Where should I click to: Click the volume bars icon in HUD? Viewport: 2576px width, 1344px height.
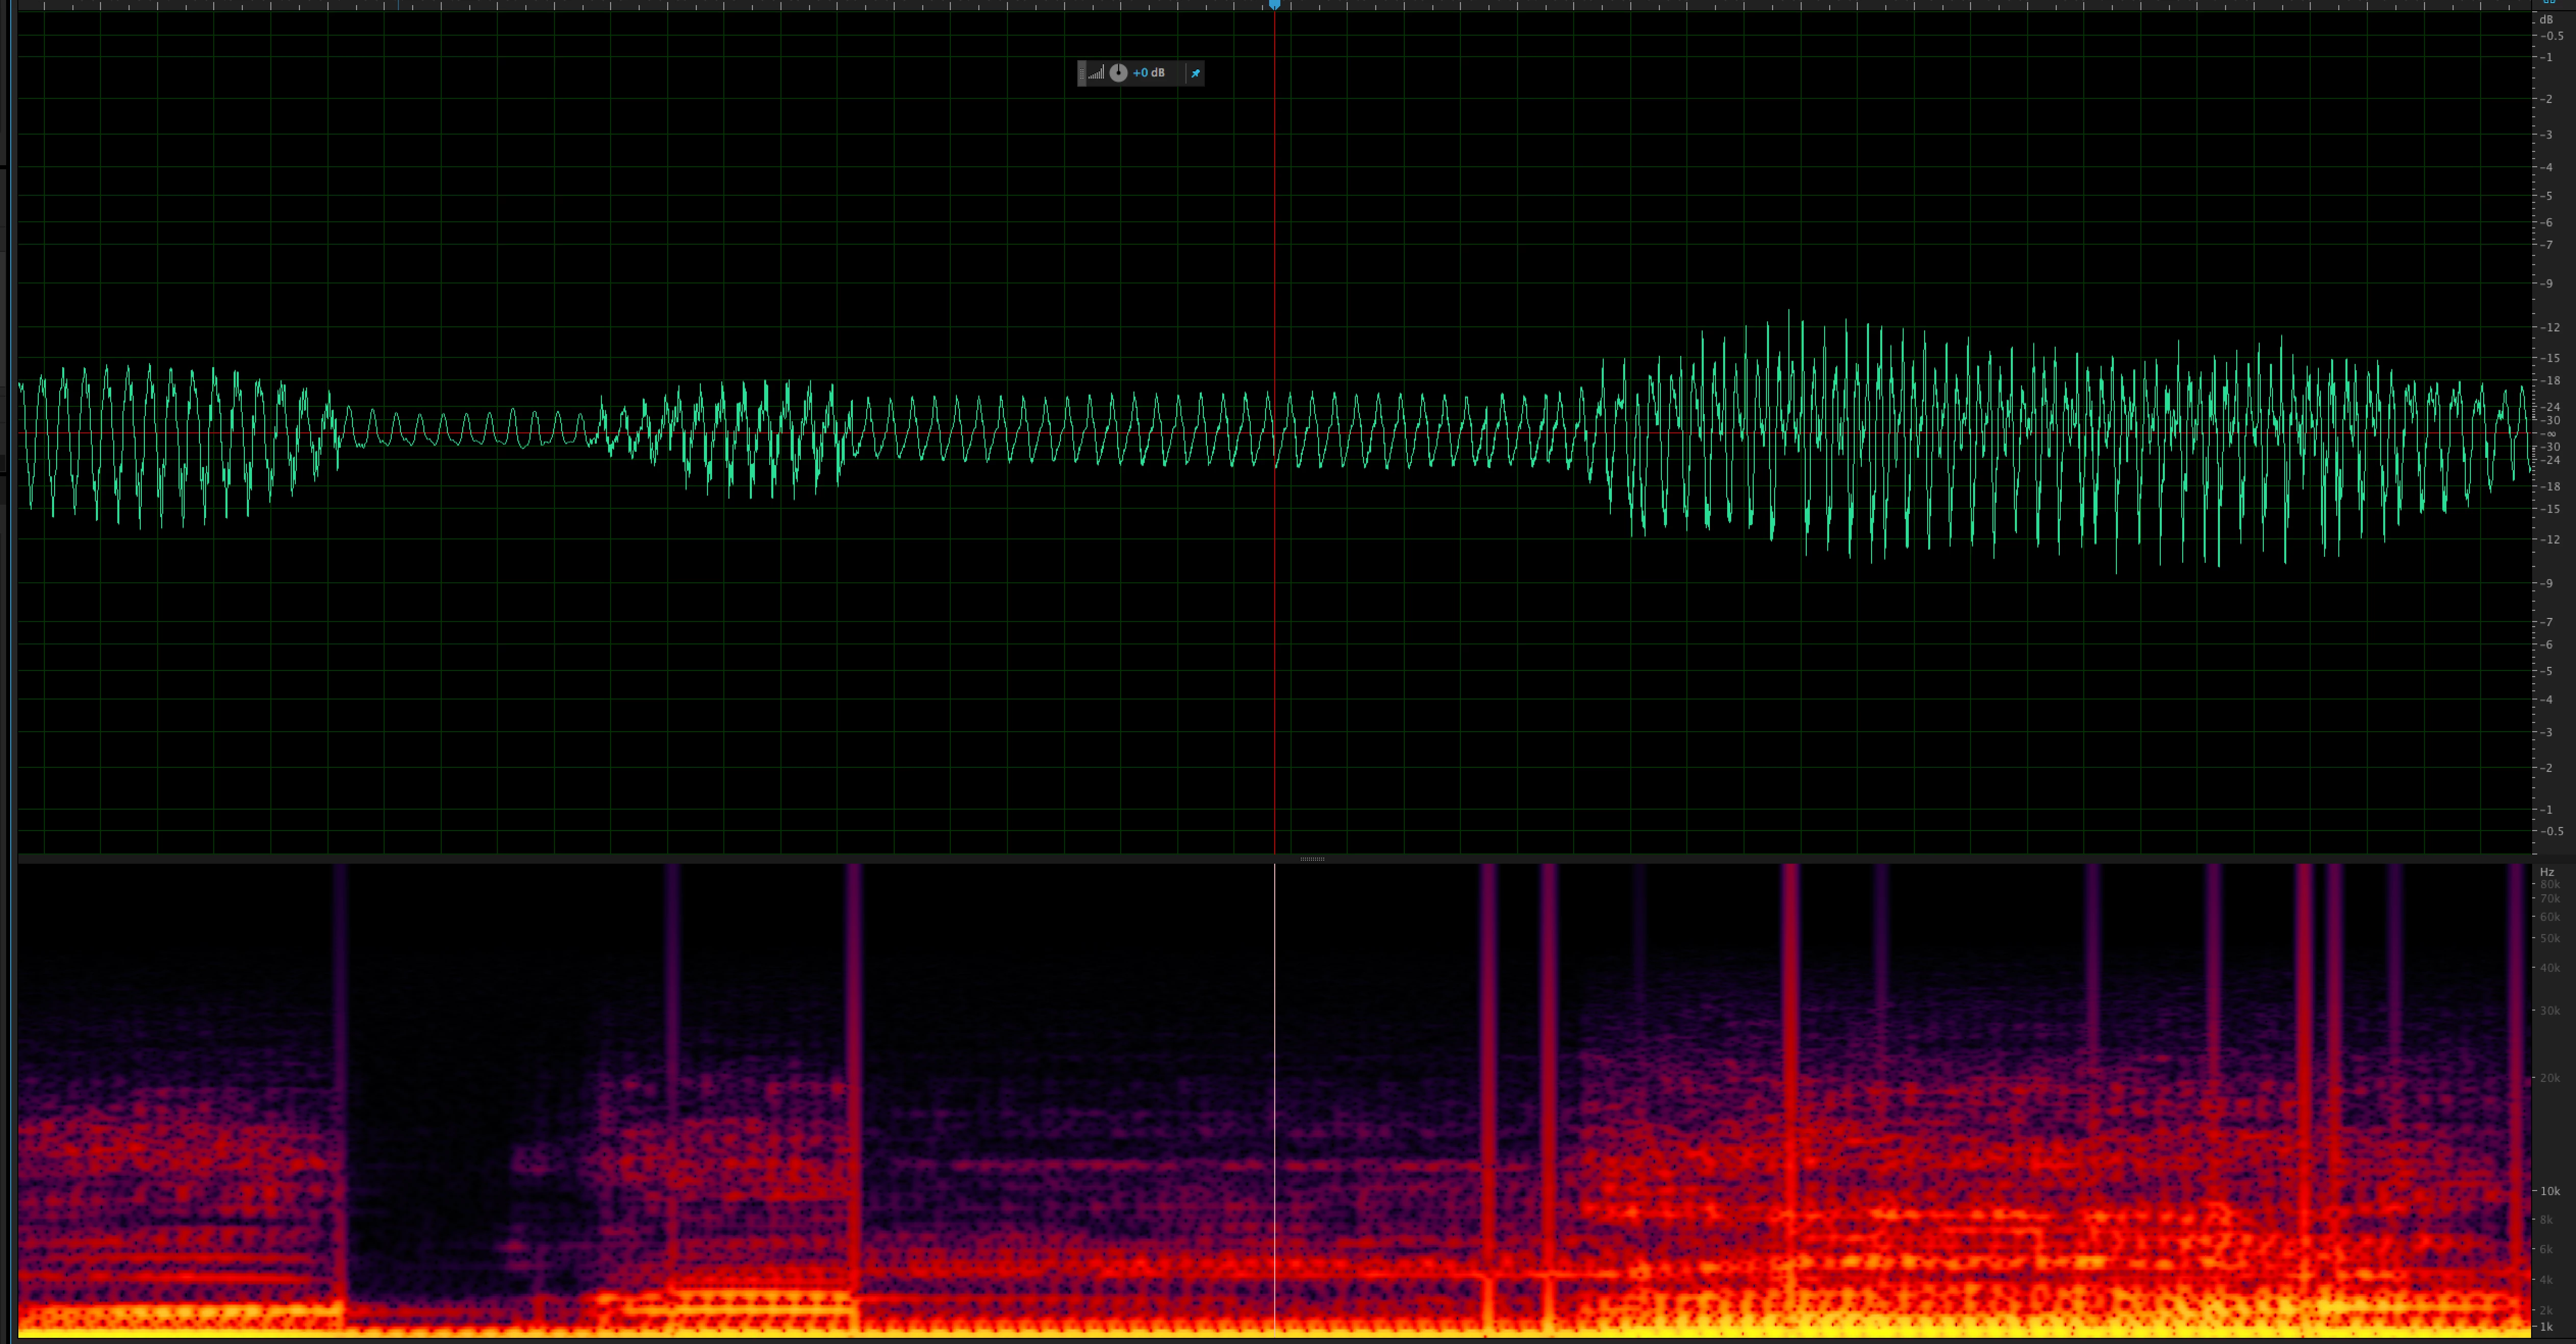point(1097,73)
